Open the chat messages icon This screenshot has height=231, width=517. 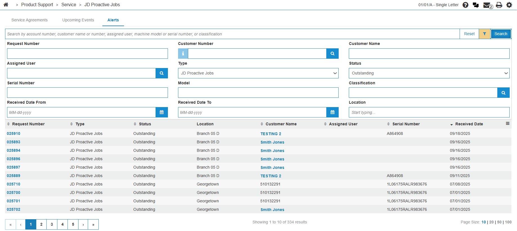(x=476, y=5)
